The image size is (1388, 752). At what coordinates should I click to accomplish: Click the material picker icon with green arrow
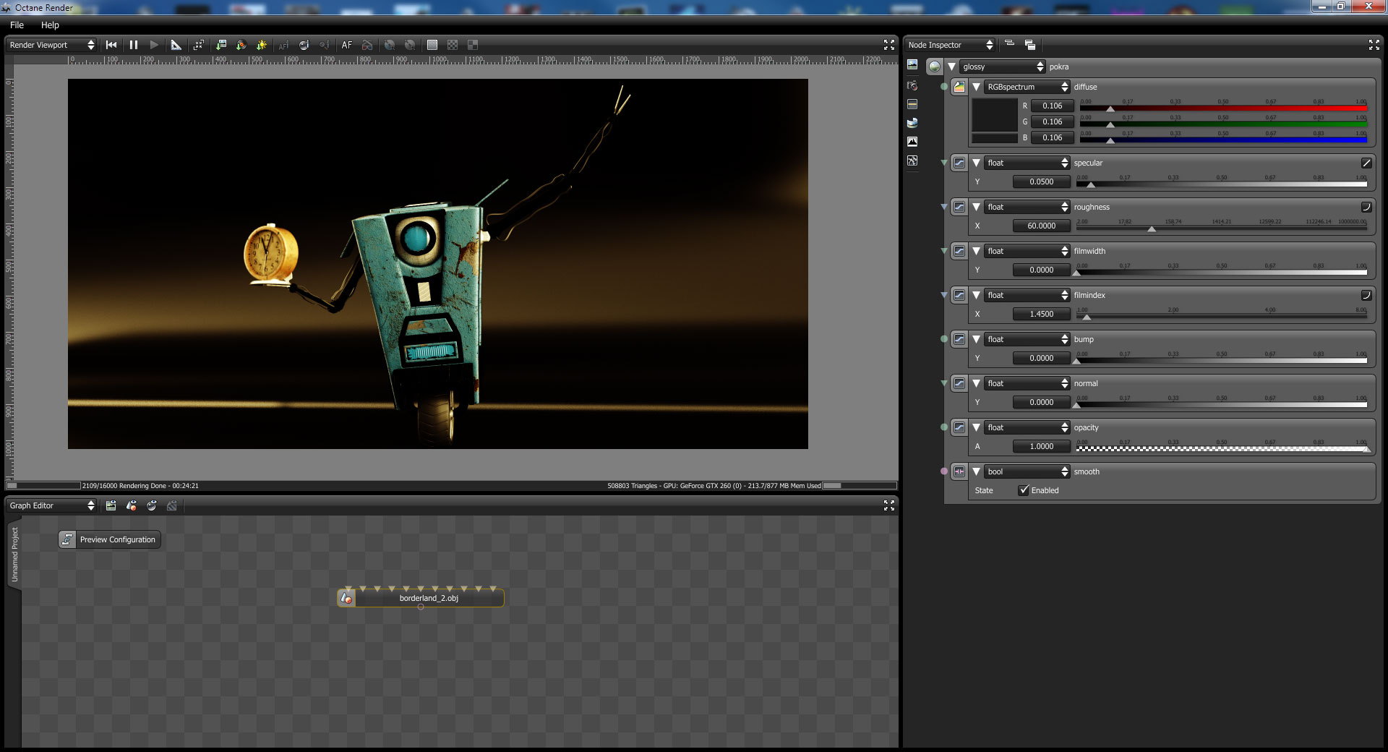click(241, 45)
